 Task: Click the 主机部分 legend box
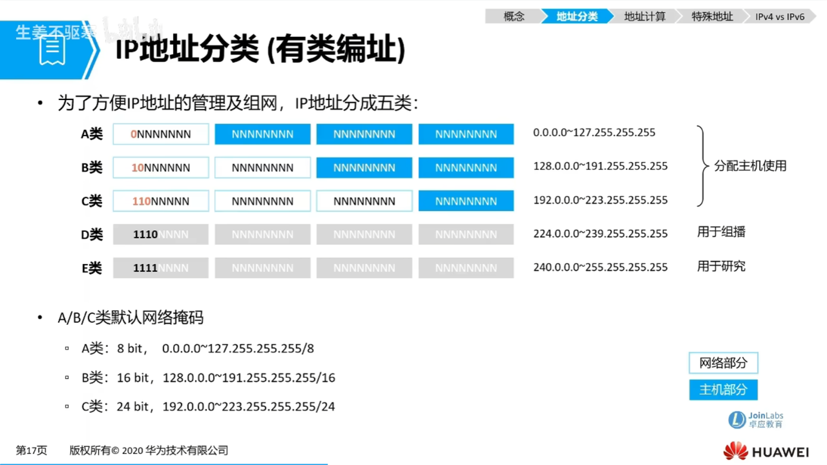coord(723,390)
